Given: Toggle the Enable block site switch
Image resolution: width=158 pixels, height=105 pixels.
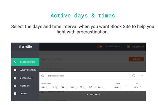Looking at the screenshot, I should coord(100,47).
